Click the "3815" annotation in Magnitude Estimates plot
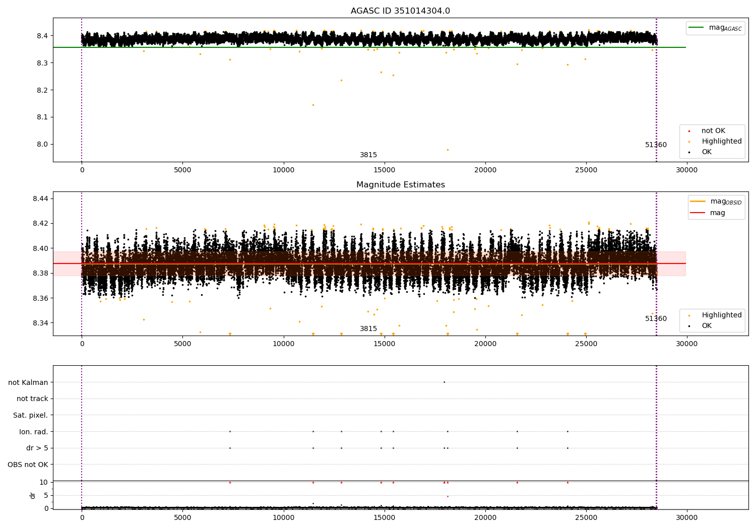Image resolution: width=756 pixels, height=529 pixels. [368, 329]
